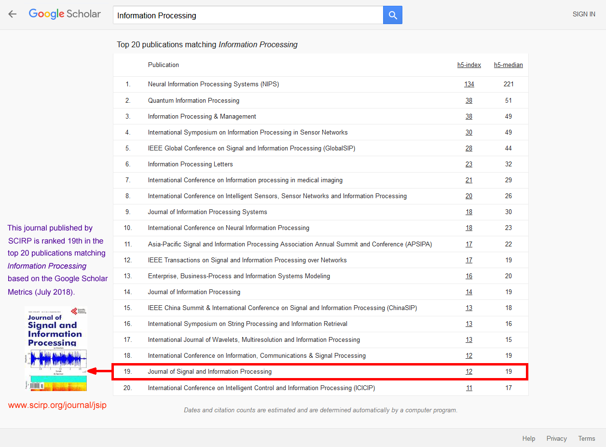Open h5-index 13 for String Processing symposium

(469, 324)
